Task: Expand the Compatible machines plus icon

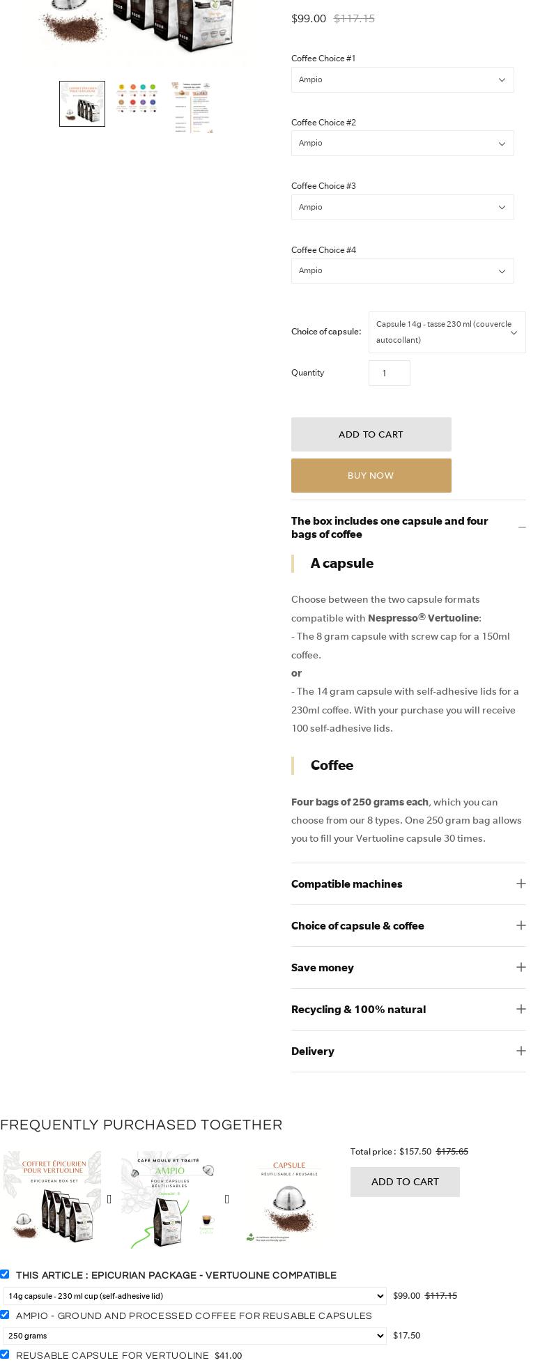Action: coord(521,884)
